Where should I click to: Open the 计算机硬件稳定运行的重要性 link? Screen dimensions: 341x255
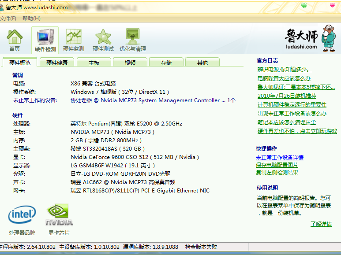(292, 105)
